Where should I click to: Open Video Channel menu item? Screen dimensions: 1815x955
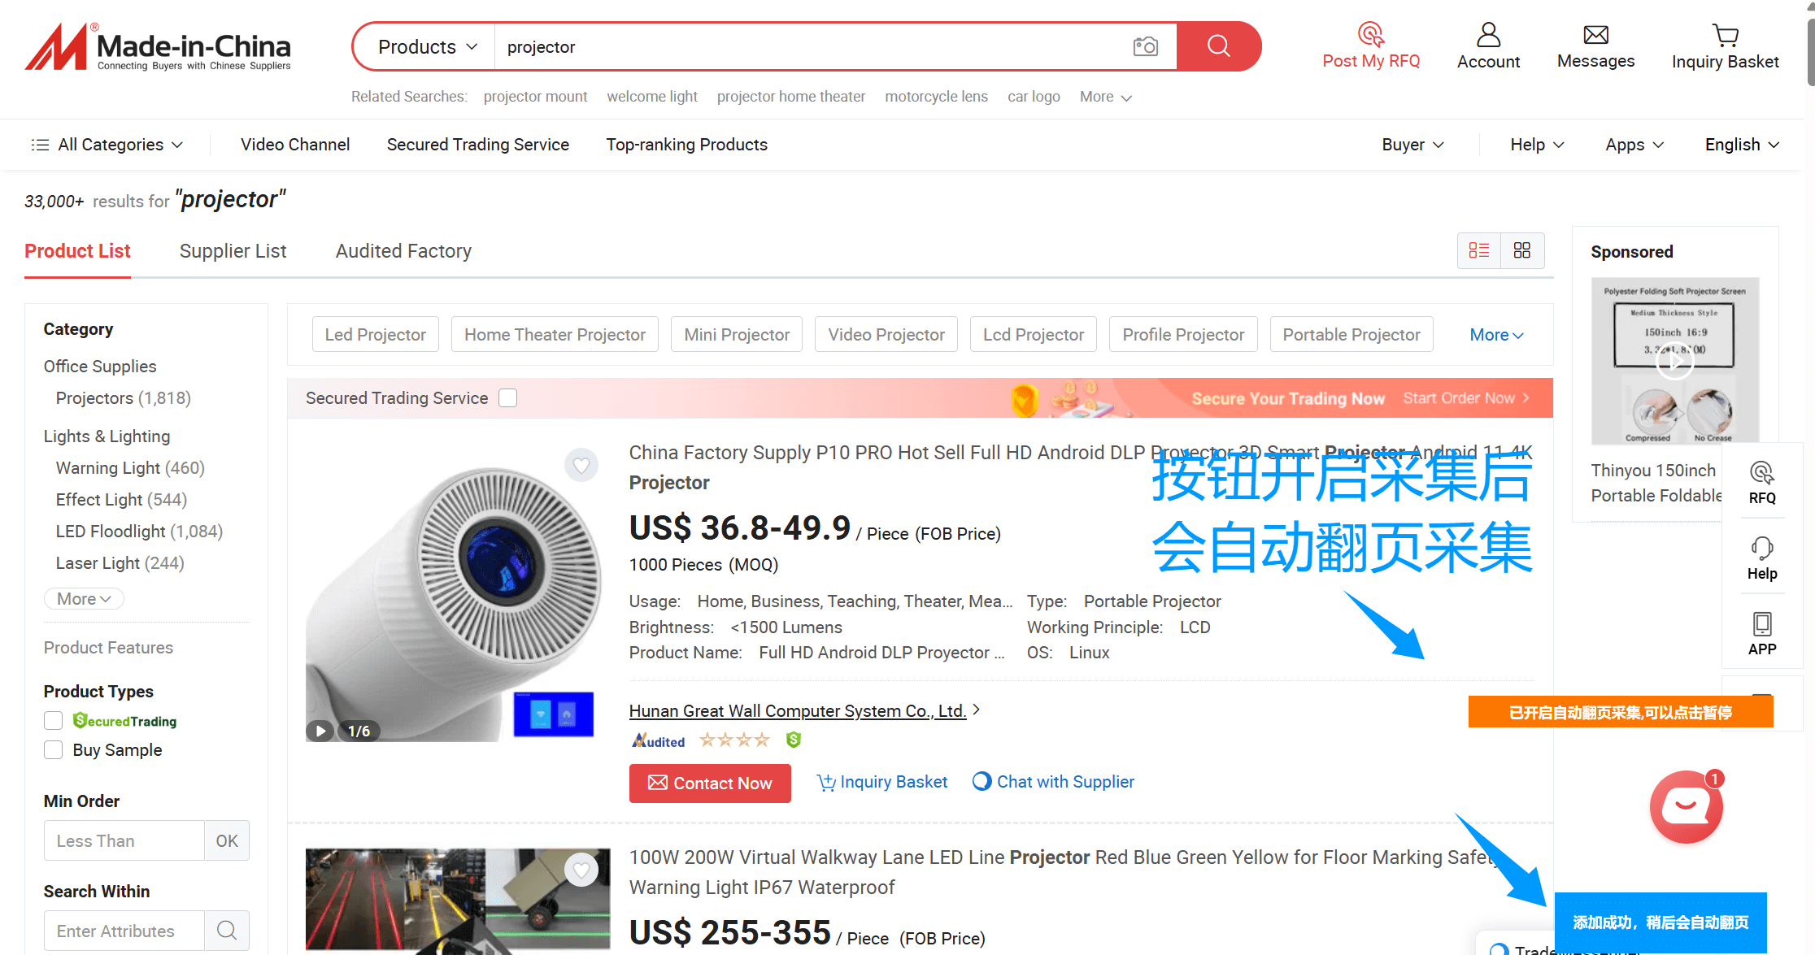tap(295, 145)
